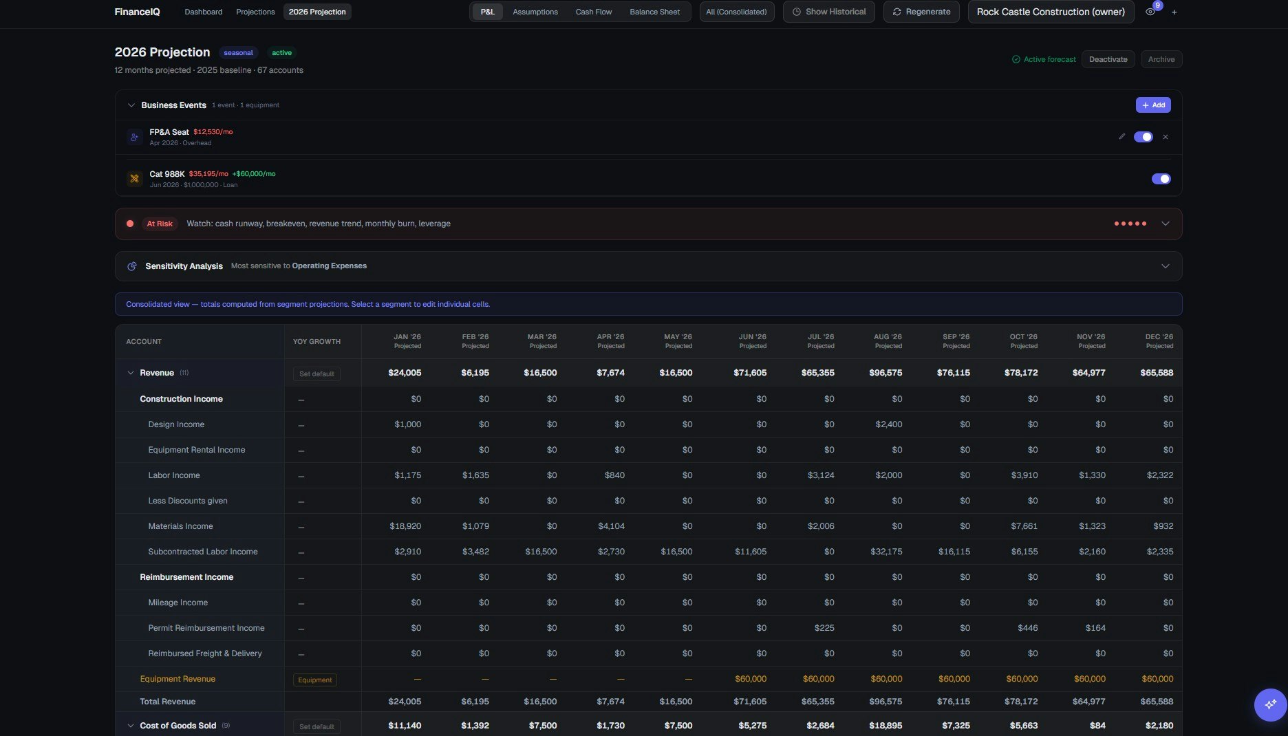The image size is (1288, 736).
Task: Click the Regenerate button
Action: (921, 12)
